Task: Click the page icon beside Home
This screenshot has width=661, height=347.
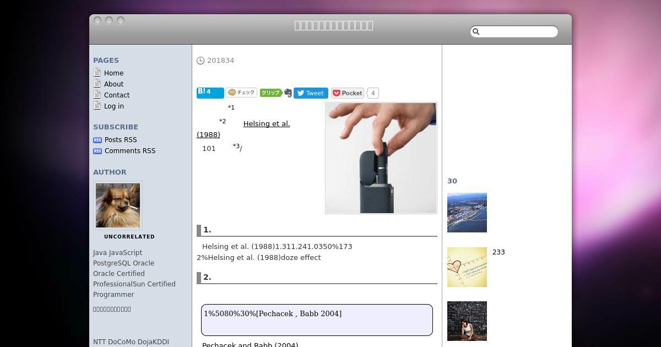Action: pos(97,73)
